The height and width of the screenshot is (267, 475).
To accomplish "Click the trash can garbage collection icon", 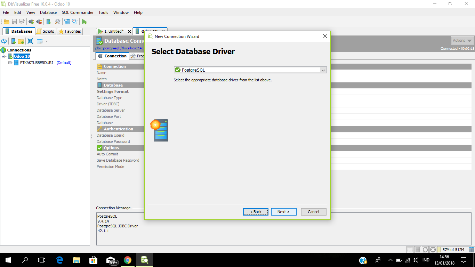I will [x=472, y=250].
